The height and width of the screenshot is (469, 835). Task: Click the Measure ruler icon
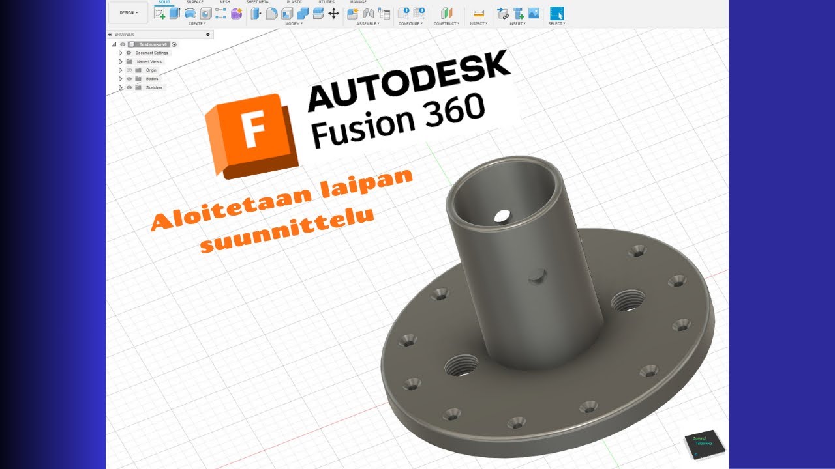479,13
